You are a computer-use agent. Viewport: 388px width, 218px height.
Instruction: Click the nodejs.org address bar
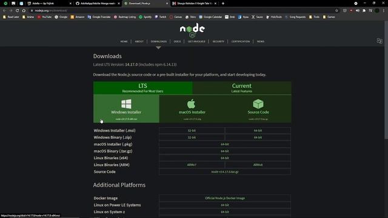pyautogui.click(x=183, y=11)
